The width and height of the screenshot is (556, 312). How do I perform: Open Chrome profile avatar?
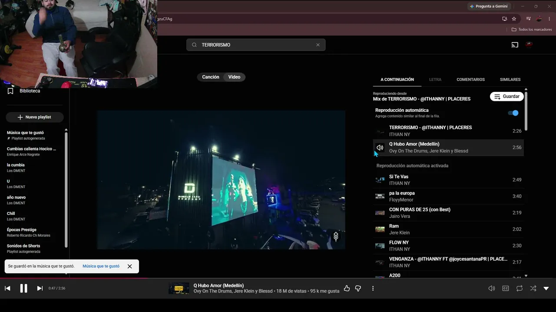[x=539, y=19]
